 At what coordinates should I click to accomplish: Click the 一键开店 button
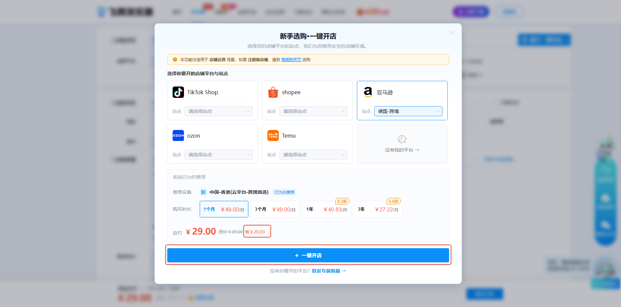[x=308, y=255]
